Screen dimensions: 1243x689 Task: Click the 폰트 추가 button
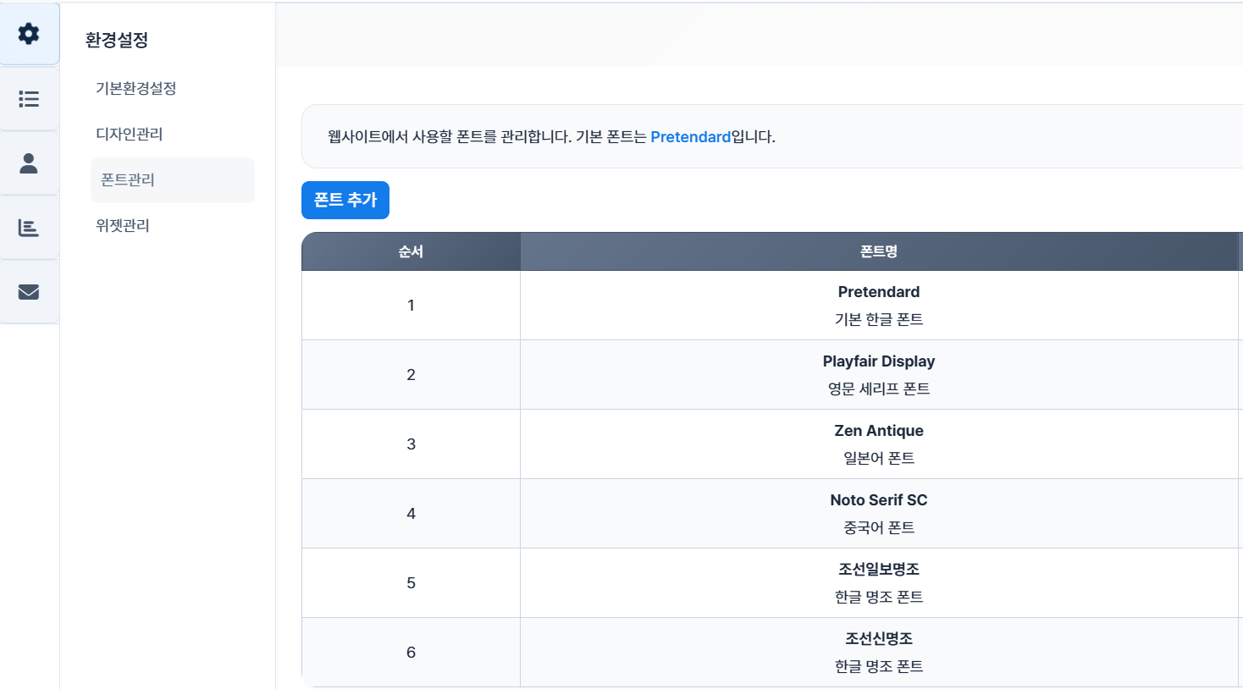tap(345, 200)
